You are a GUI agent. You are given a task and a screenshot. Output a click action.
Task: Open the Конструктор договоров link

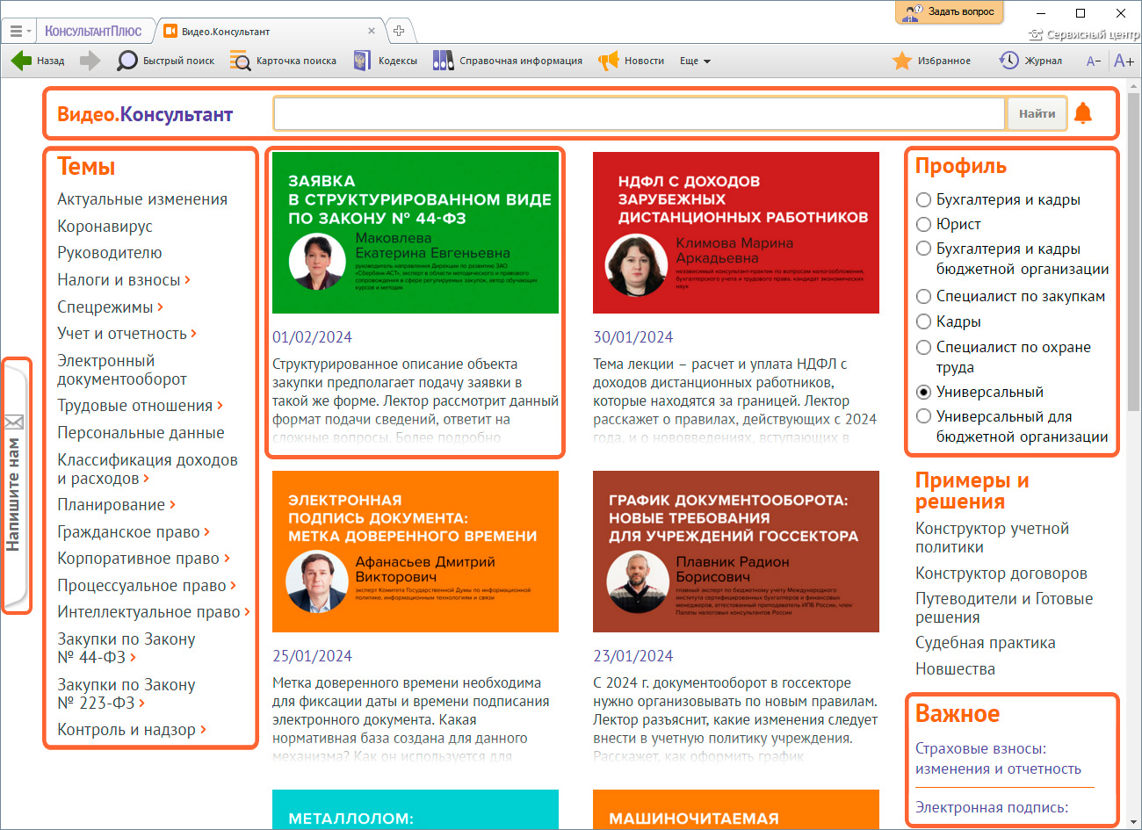(x=1001, y=573)
